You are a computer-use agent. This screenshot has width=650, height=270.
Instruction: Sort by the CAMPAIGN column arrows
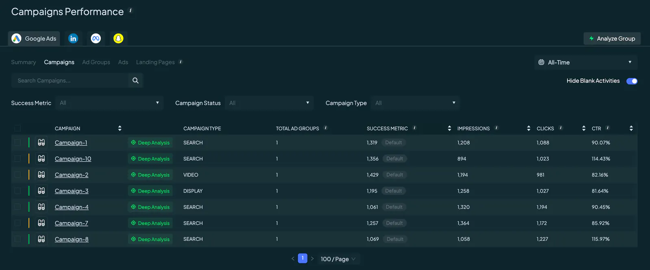[120, 129]
